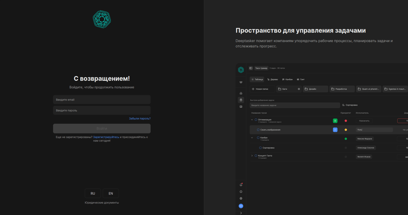Switch to the Таблица view tab
Viewport: 408px width, 215px height.
257,79
